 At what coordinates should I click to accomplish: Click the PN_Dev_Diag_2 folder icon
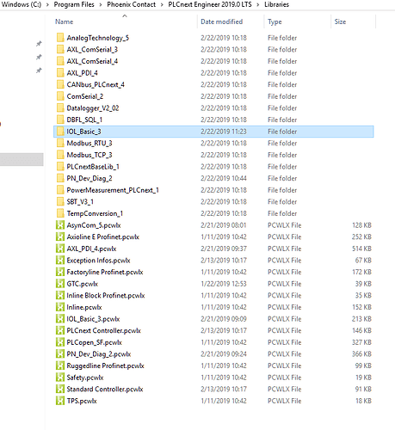tap(60, 178)
